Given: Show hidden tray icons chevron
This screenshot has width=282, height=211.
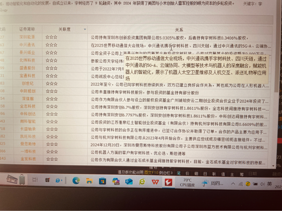Looking at the screenshot, I should point(233,184).
